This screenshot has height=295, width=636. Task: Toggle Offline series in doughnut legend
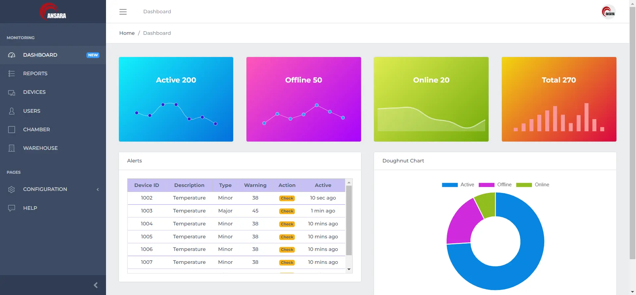pyautogui.click(x=495, y=185)
